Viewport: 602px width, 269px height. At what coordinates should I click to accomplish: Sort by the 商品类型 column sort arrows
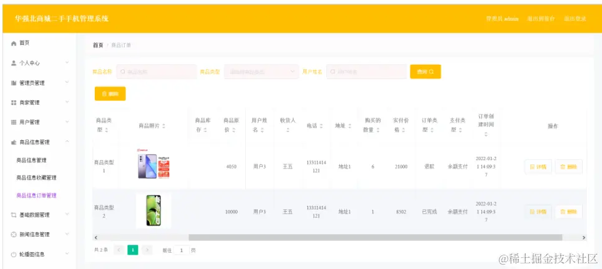coord(107,130)
